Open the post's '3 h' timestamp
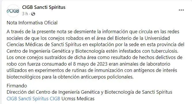This screenshot has height=104, width=192. 25,14
